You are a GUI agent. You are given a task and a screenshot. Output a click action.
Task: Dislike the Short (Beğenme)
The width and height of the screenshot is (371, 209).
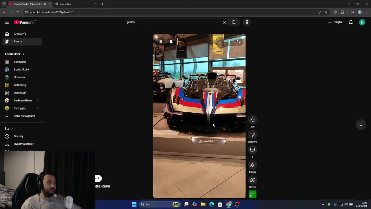(252, 135)
